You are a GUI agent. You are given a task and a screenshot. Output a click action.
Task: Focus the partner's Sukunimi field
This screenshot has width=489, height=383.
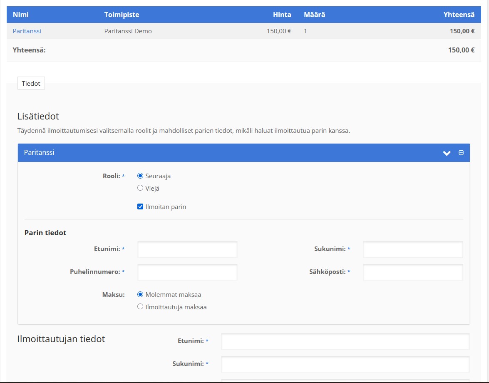tap(413, 249)
